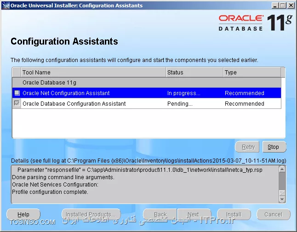The width and height of the screenshot is (297, 232).
Task: Click details log scroll down arrow
Action: coord(282,199)
